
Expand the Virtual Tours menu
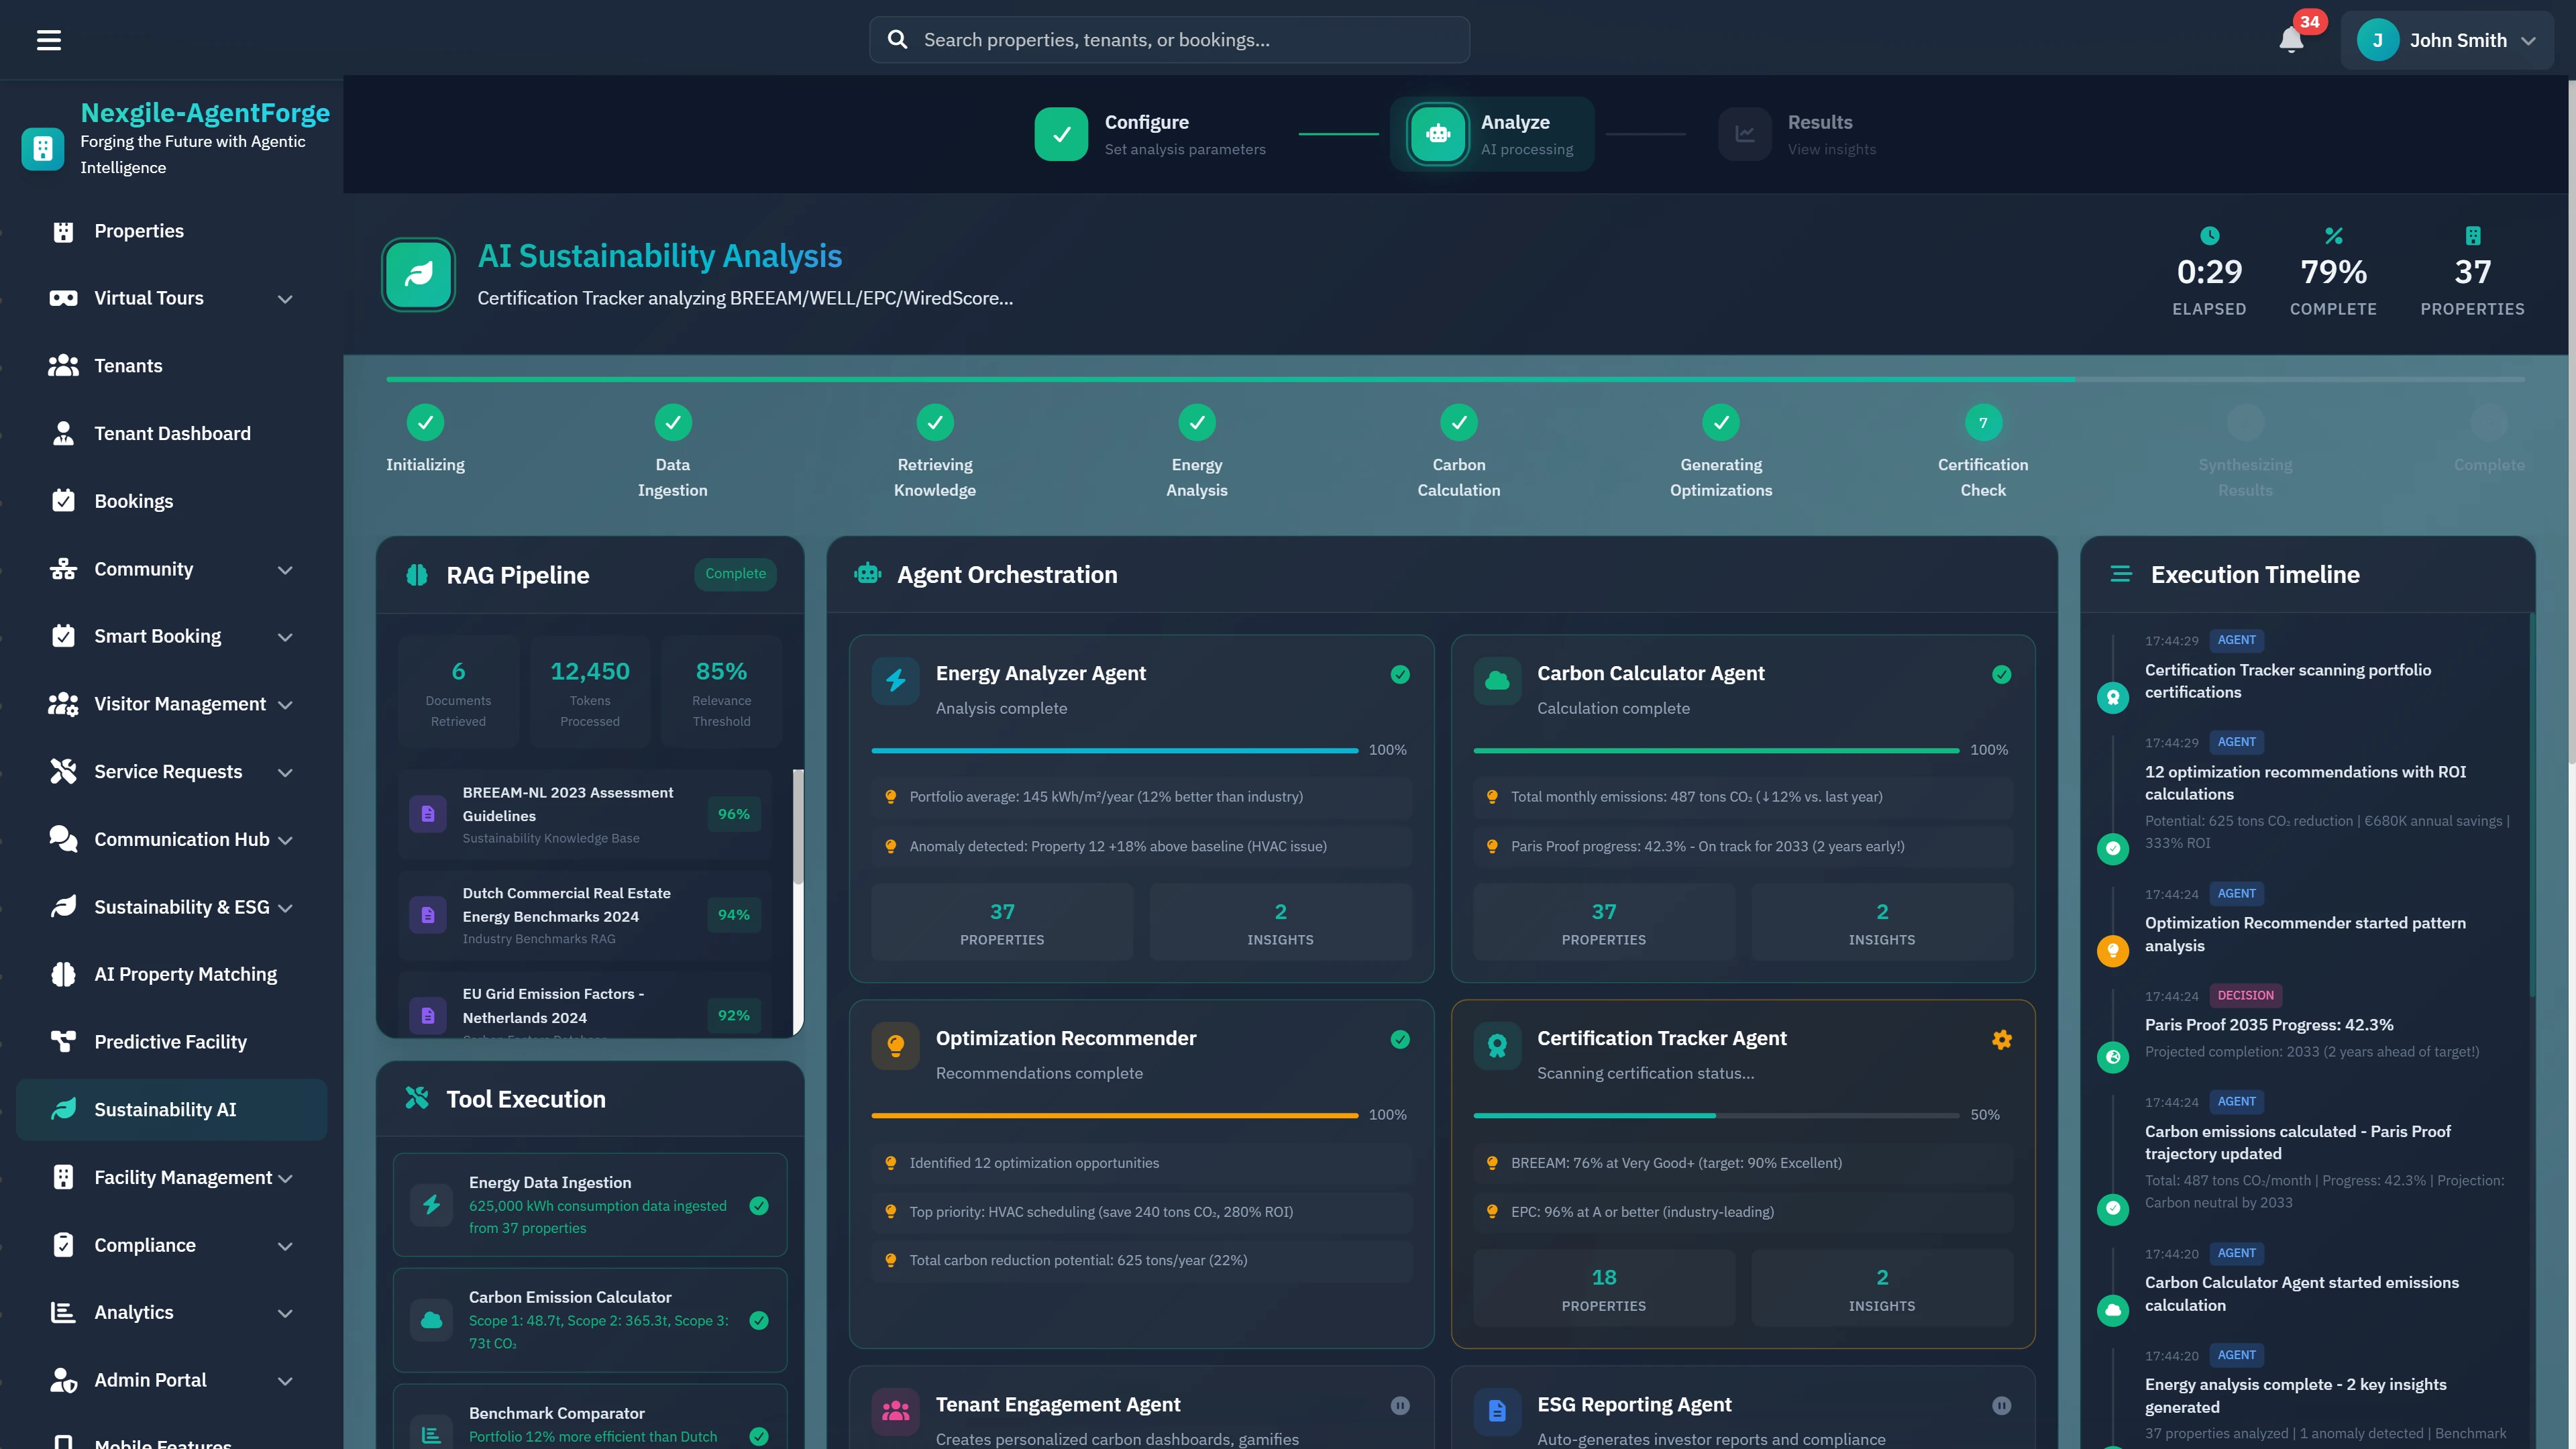[284, 298]
